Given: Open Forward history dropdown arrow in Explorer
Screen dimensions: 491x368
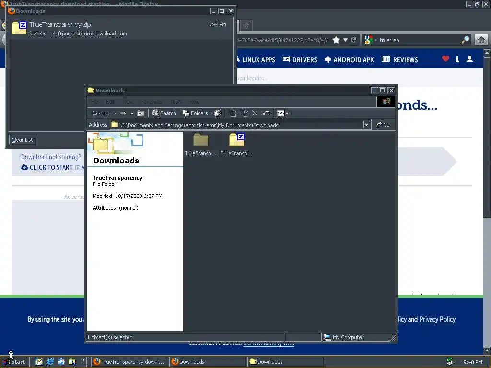Looking at the screenshot, I should pos(132,113).
